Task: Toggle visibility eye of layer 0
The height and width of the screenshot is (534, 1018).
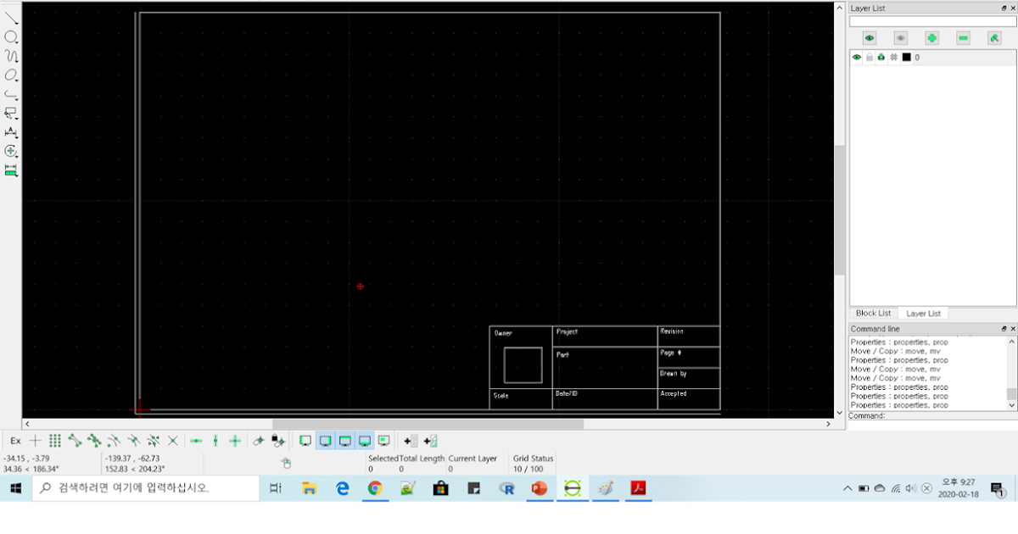Action: pyautogui.click(x=857, y=58)
